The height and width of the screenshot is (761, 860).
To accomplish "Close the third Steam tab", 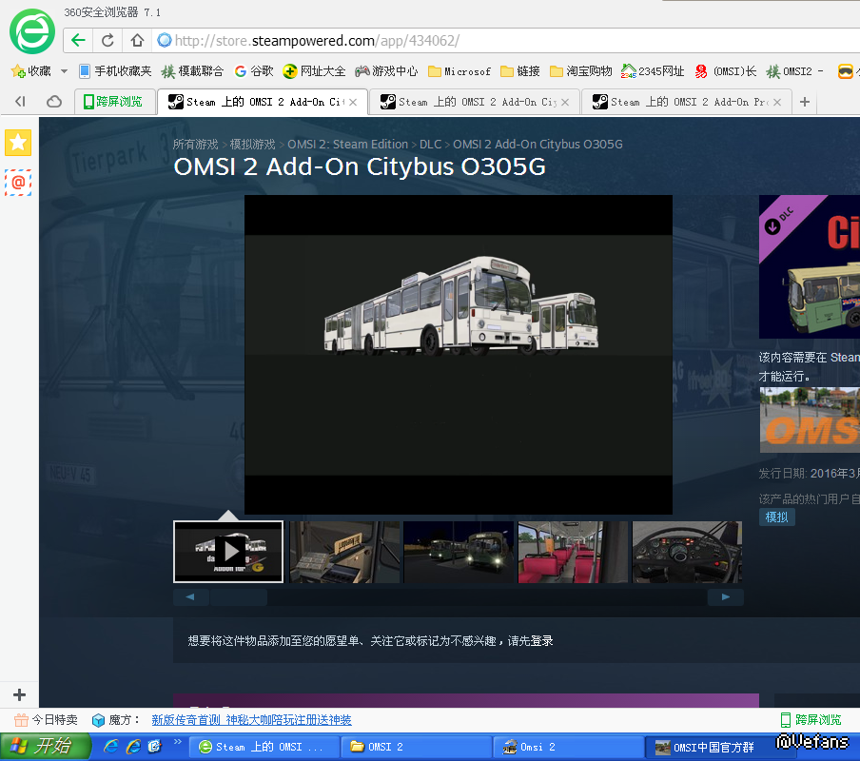I will tap(777, 102).
